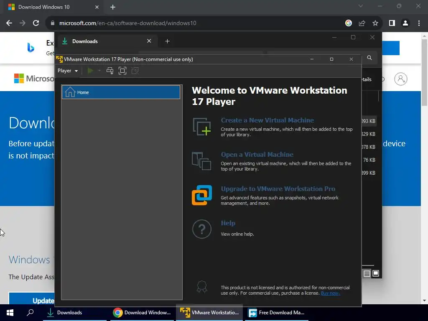The width and height of the screenshot is (428, 321).
Task: Click share this page icon in Chrome
Action: tap(362, 23)
